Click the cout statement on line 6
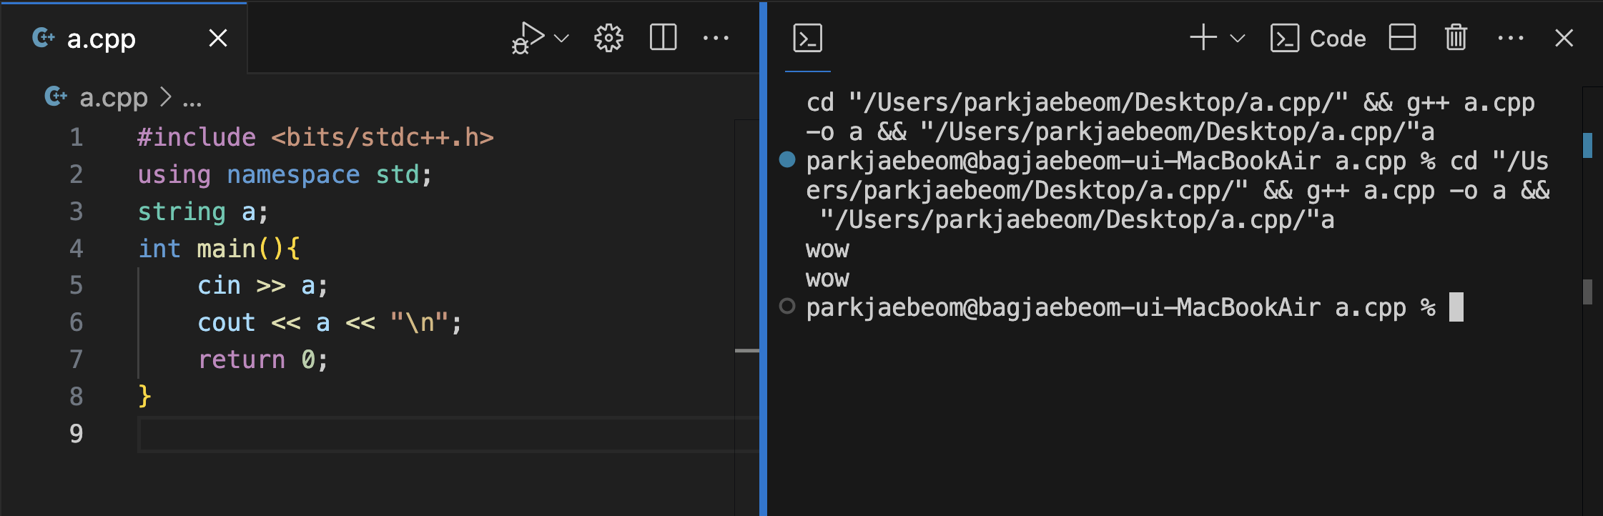 330,323
